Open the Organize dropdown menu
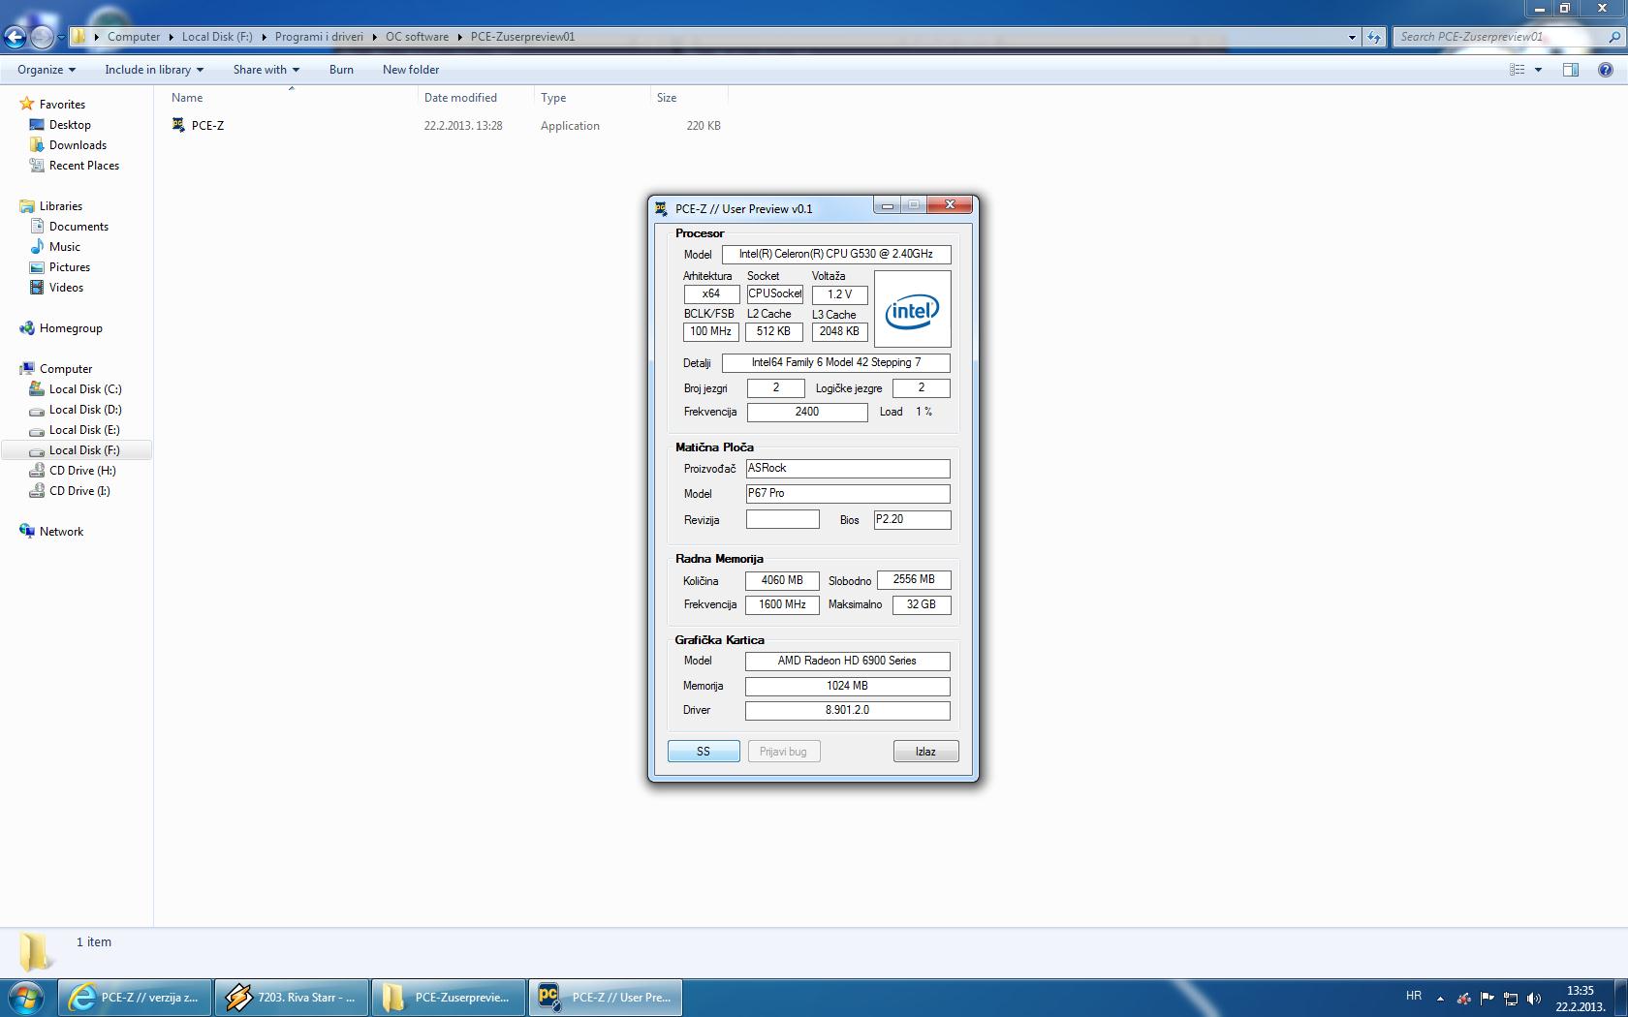Viewport: 1628px width, 1017px height. tap(46, 70)
